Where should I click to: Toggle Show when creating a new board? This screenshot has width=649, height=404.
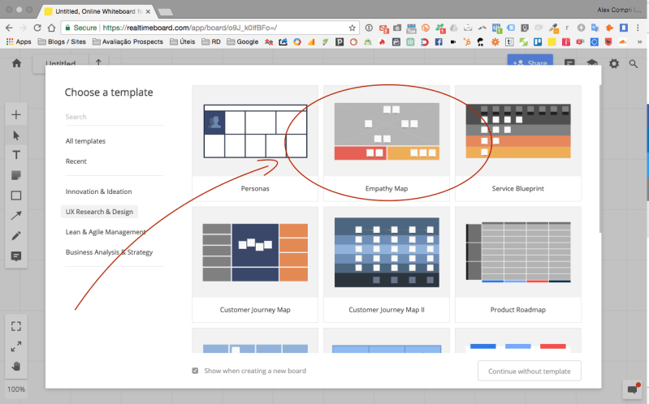pos(195,371)
